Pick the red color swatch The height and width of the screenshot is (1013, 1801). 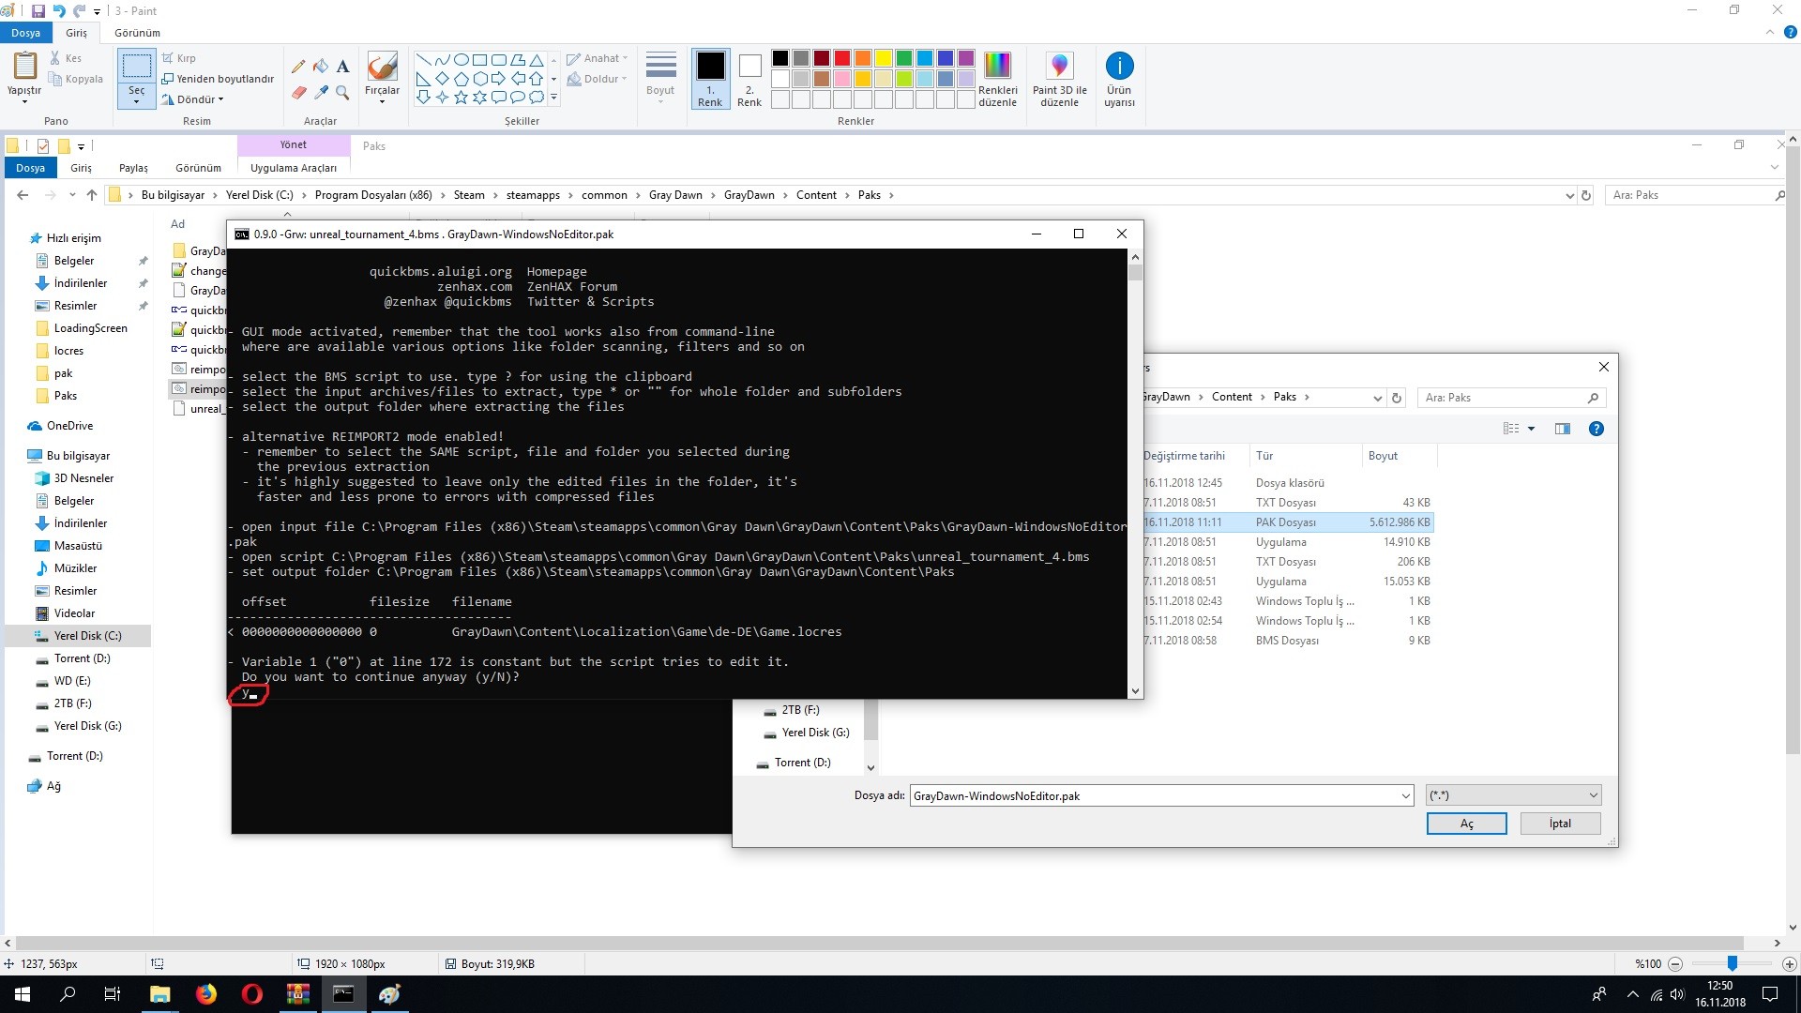842,58
